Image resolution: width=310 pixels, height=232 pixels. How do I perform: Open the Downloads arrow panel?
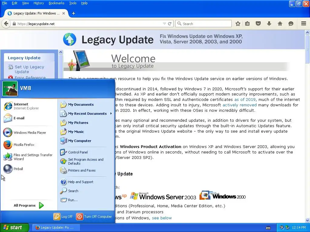[x=269, y=24]
